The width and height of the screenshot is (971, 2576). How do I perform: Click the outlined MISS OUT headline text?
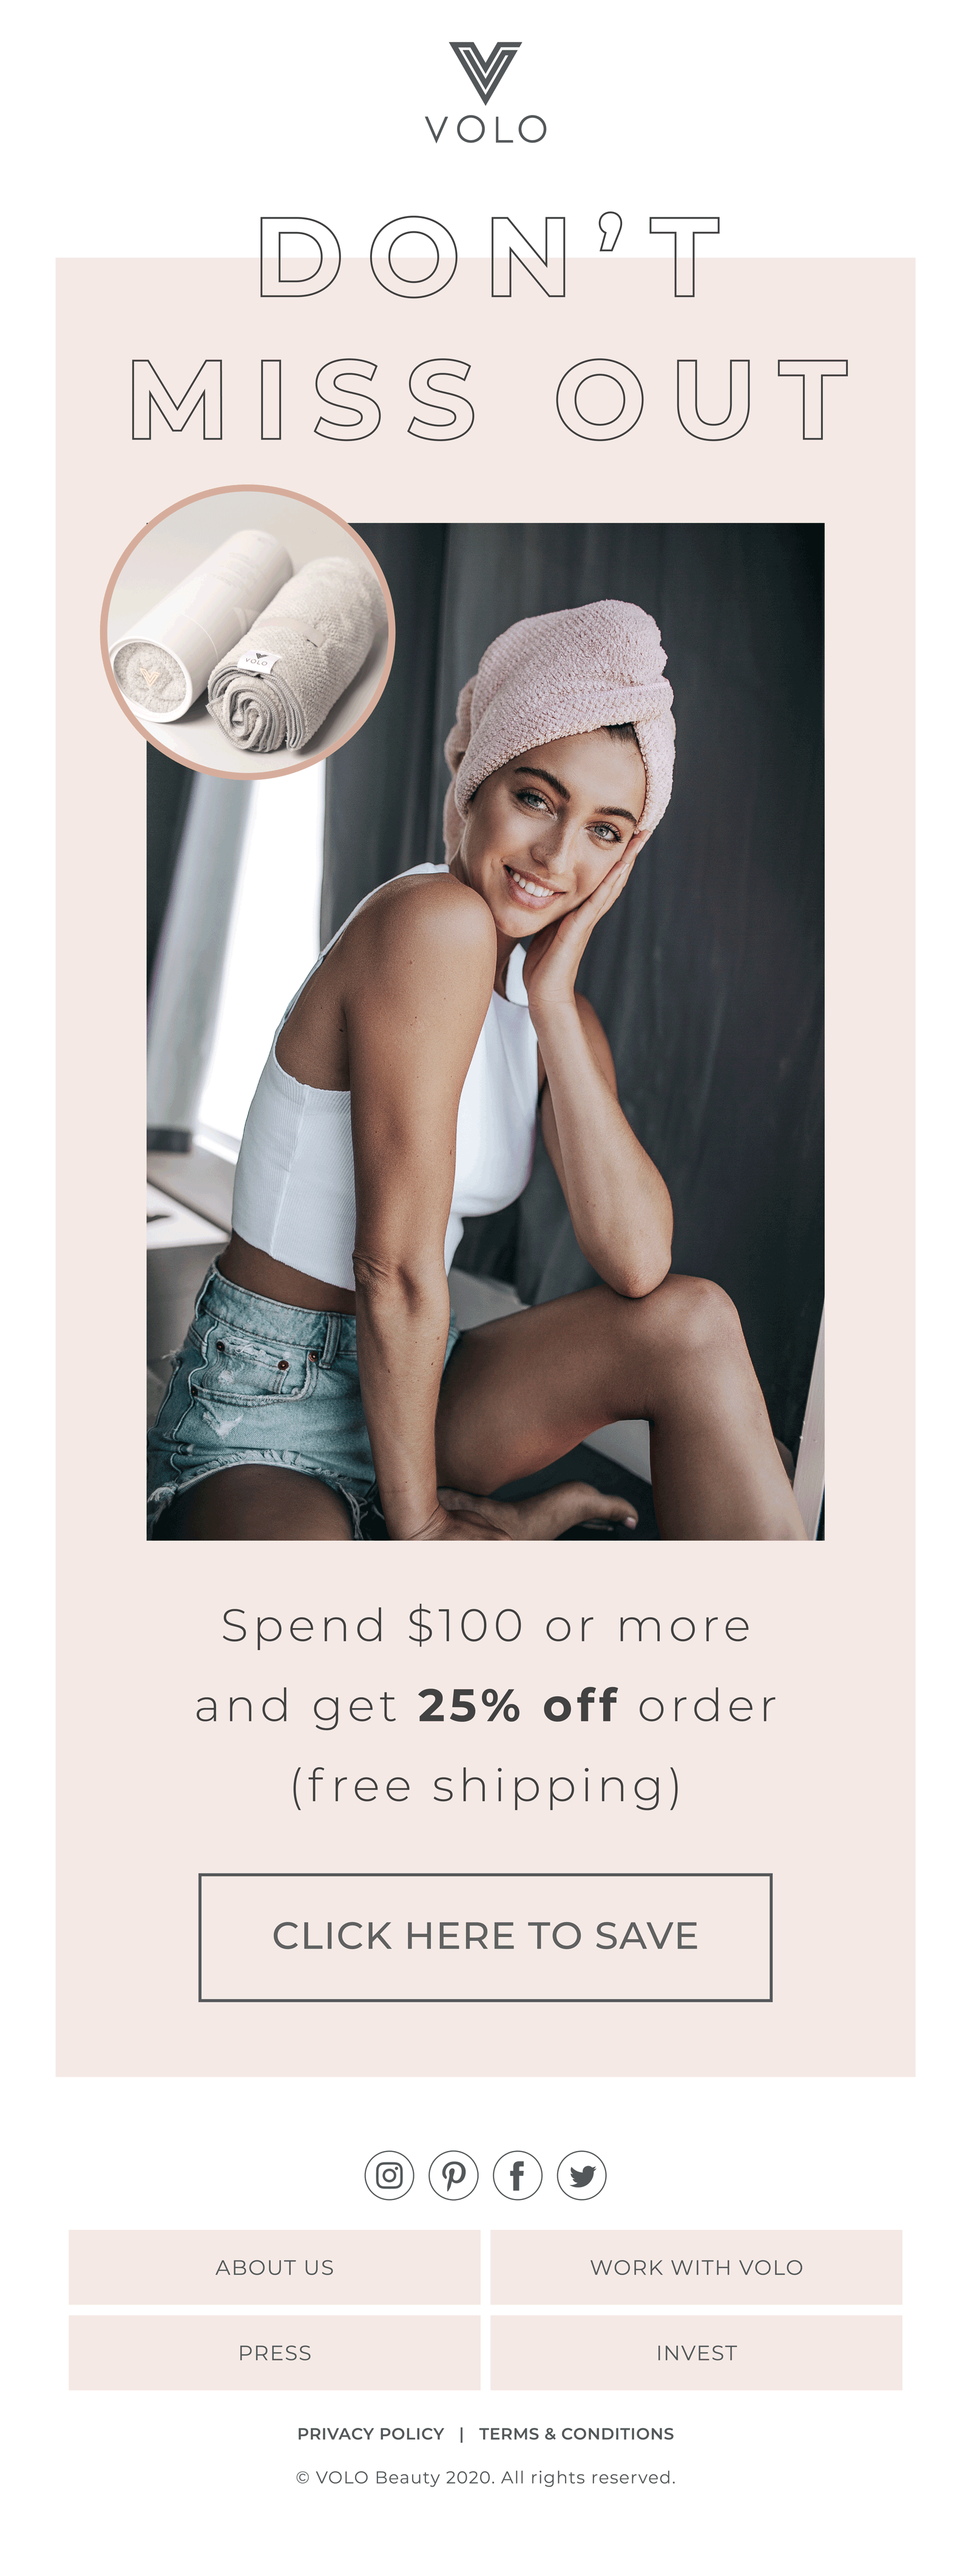click(490, 399)
